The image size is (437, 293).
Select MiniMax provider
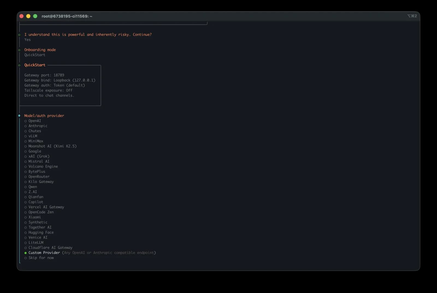34,141
